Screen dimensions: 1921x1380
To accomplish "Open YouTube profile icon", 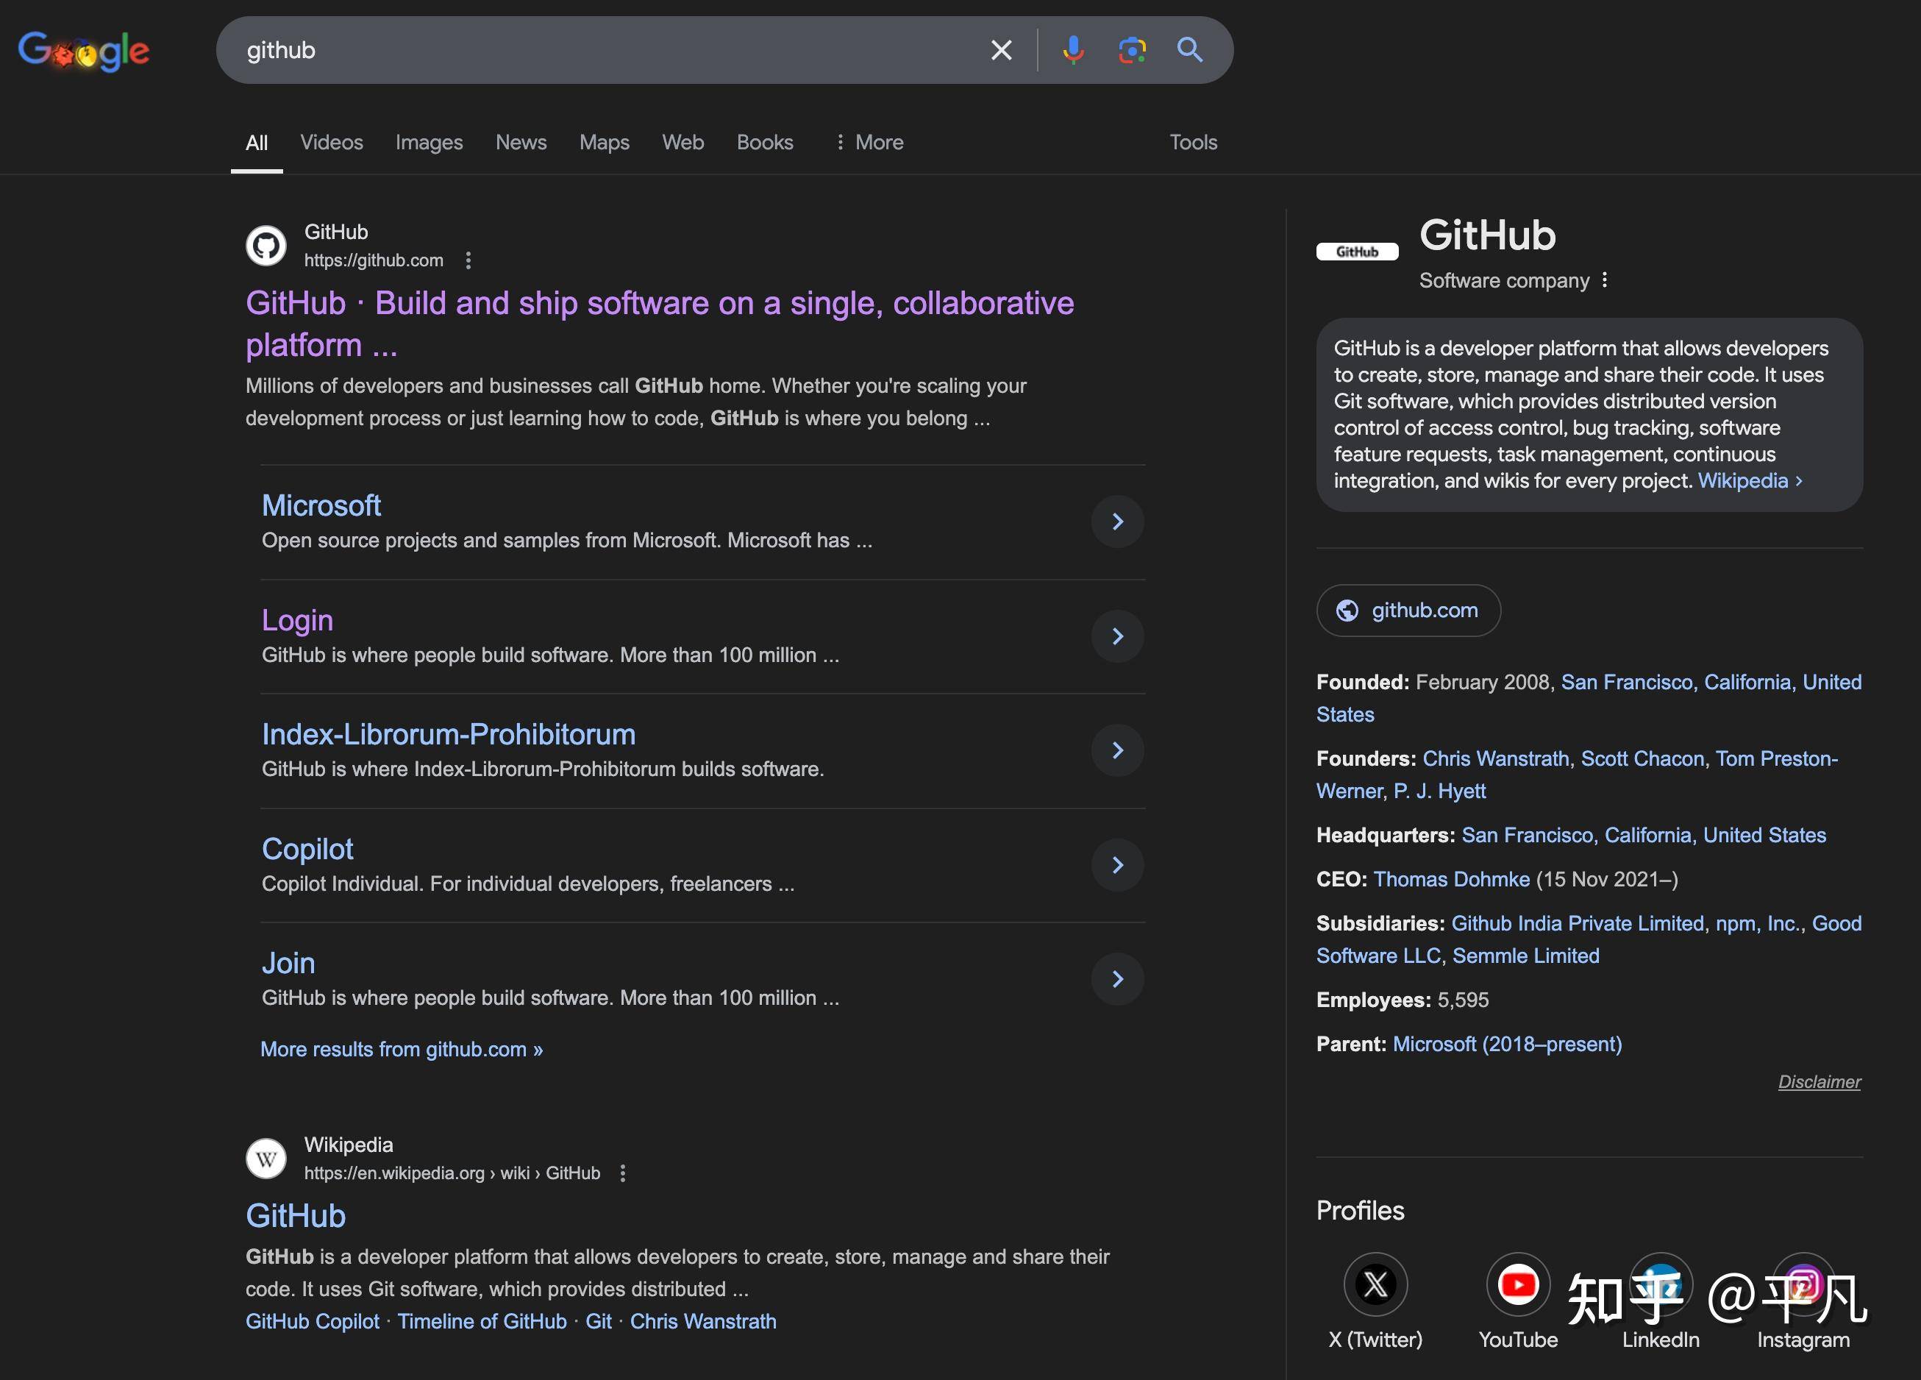I will (1518, 1284).
